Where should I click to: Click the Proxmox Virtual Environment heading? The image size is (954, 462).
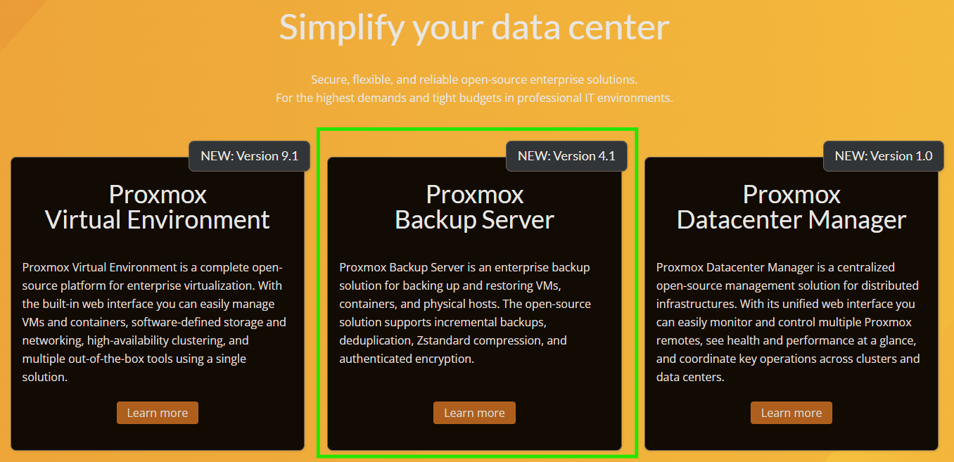pyautogui.click(x=158, y=207)
